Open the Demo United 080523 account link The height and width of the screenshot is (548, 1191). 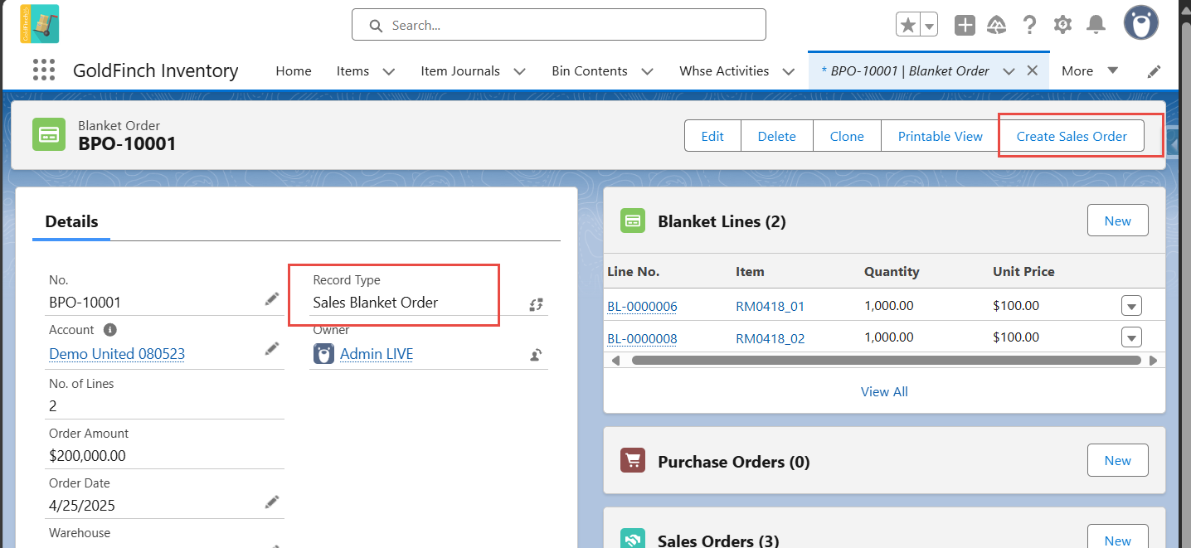(117, 354)
